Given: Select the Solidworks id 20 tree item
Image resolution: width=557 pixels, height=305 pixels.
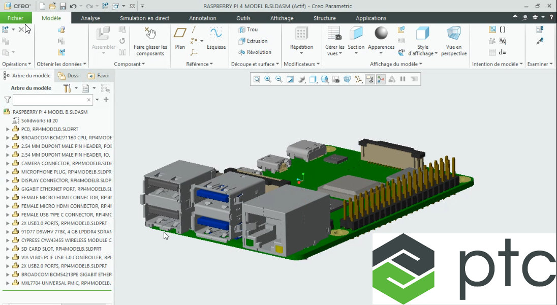Looking at the screenshot, I should (x=39, y=120).
